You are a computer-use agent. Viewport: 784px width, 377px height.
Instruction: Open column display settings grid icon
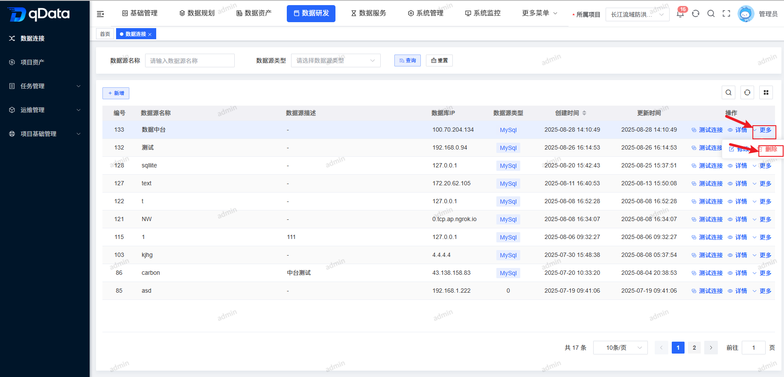click(x=766, y=92)
